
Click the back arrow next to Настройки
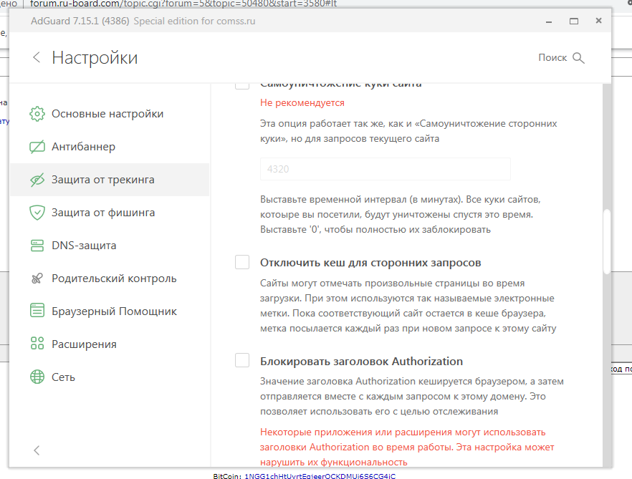(37, 57)
